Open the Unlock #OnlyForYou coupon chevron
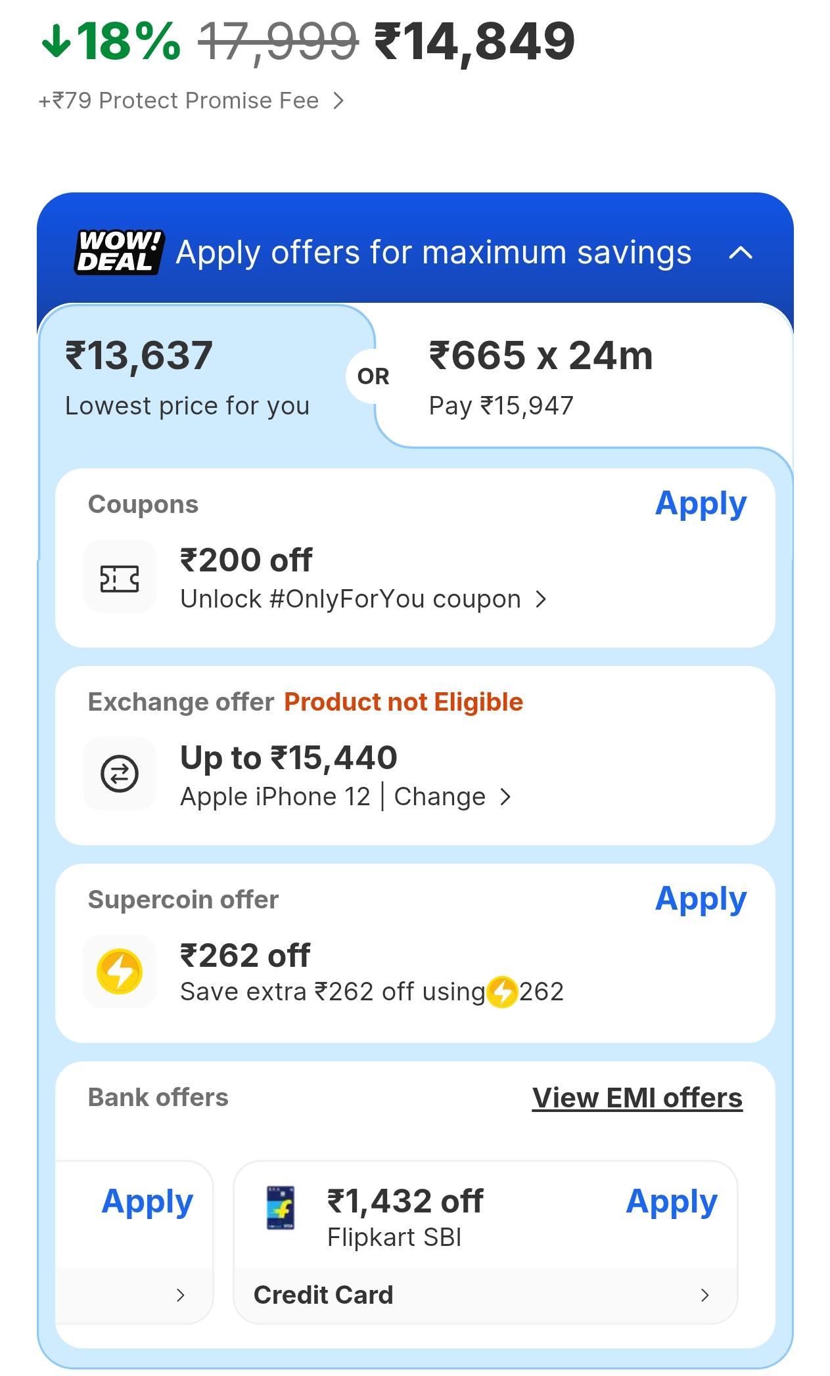 click(x=541, y=599)
